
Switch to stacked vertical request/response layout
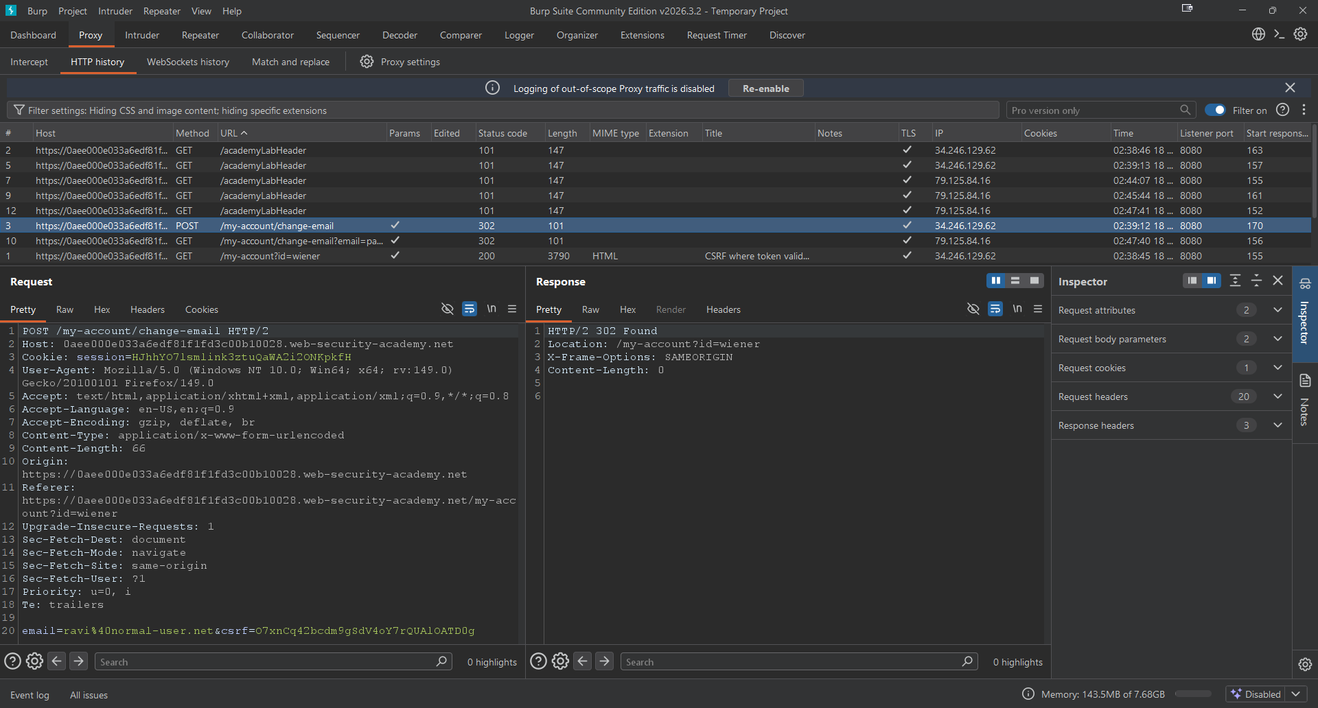[1015, 281]
